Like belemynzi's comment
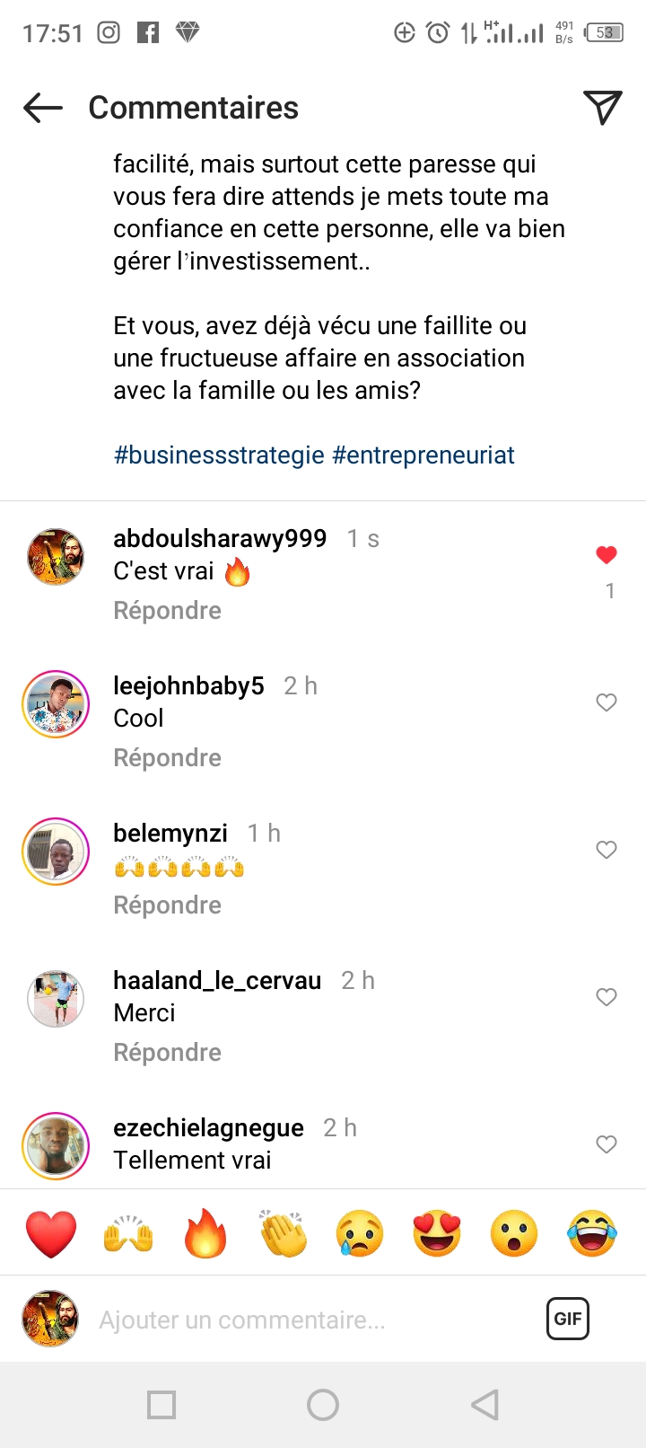 pos(607,850)
